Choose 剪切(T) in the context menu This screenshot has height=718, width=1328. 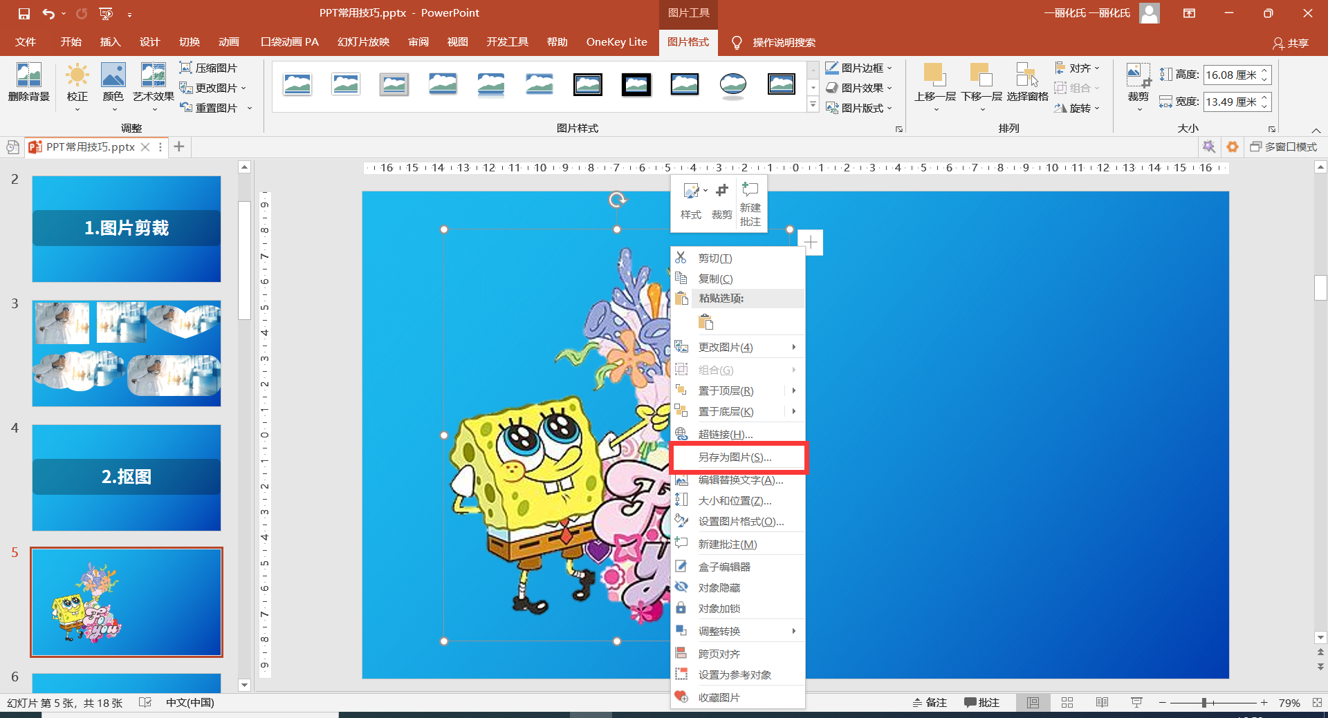(737, 258)
